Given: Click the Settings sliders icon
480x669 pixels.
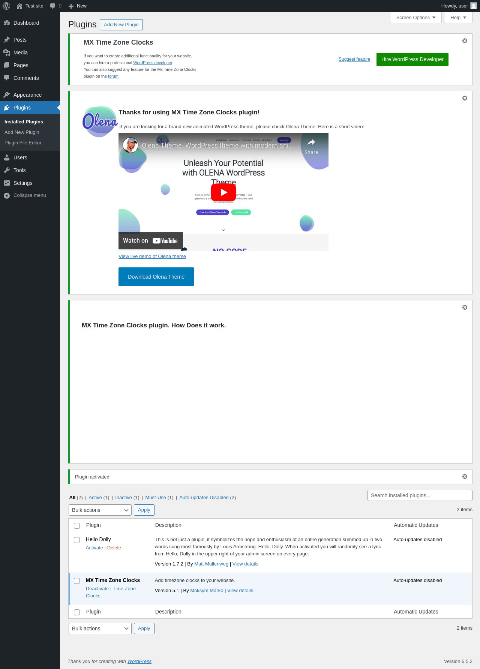Looking at the screenshot, I should pyautogui.click(x=7, y=183).
